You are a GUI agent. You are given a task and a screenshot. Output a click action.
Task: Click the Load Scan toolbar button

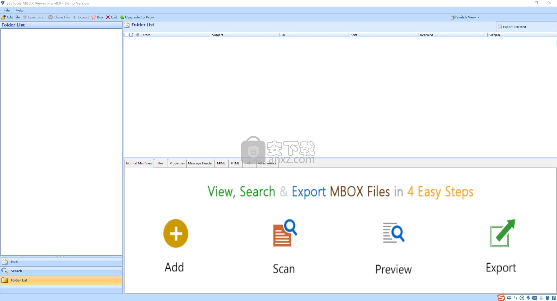pos(34,17)
